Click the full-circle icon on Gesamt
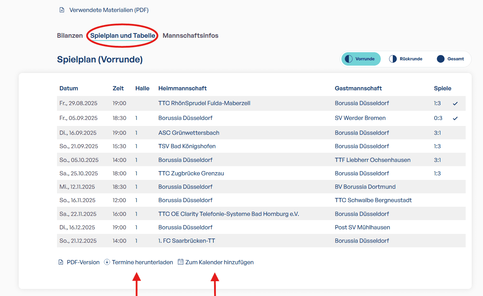 [441, 59]
